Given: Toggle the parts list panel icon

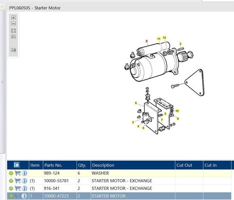Looking at the screenshot, I should (x=14, y=50).
